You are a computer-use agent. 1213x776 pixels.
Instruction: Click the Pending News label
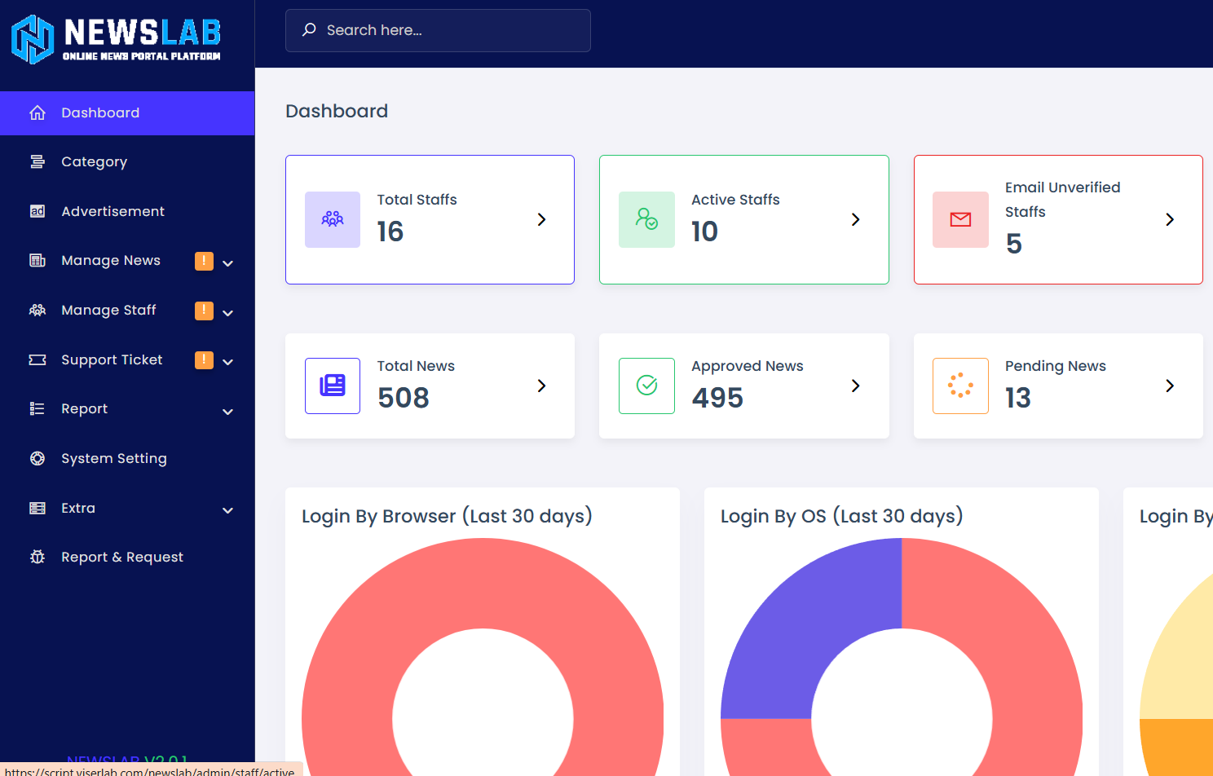1056,366
